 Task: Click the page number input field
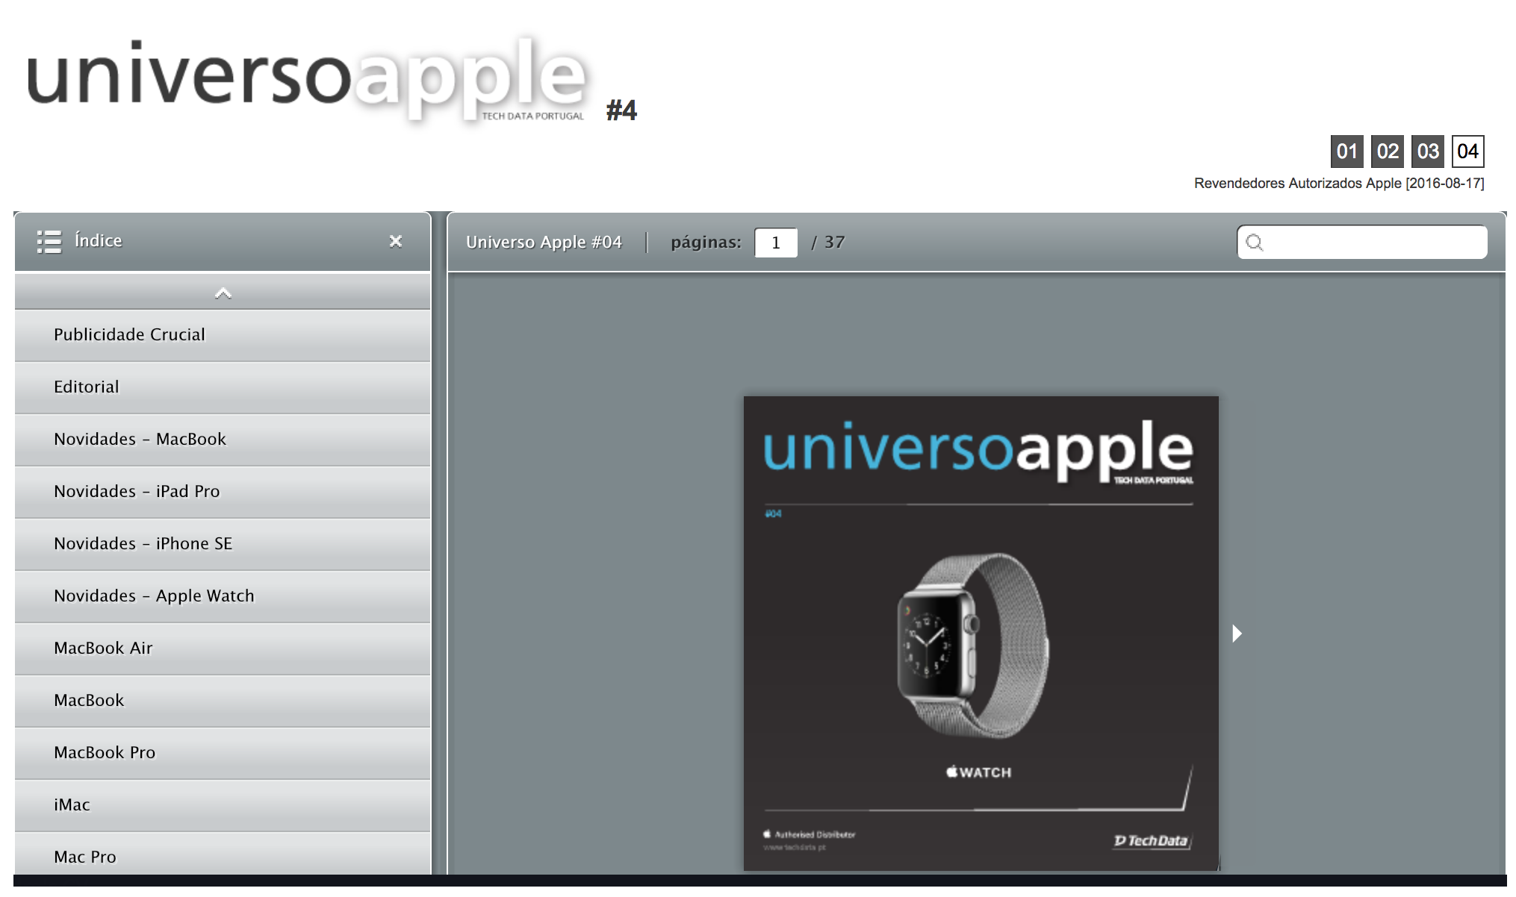pos(775,242)
